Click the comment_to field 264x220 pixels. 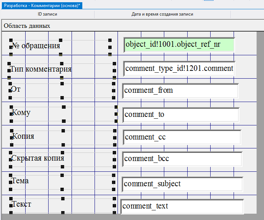pyautogui.click(x=181, y=115)
